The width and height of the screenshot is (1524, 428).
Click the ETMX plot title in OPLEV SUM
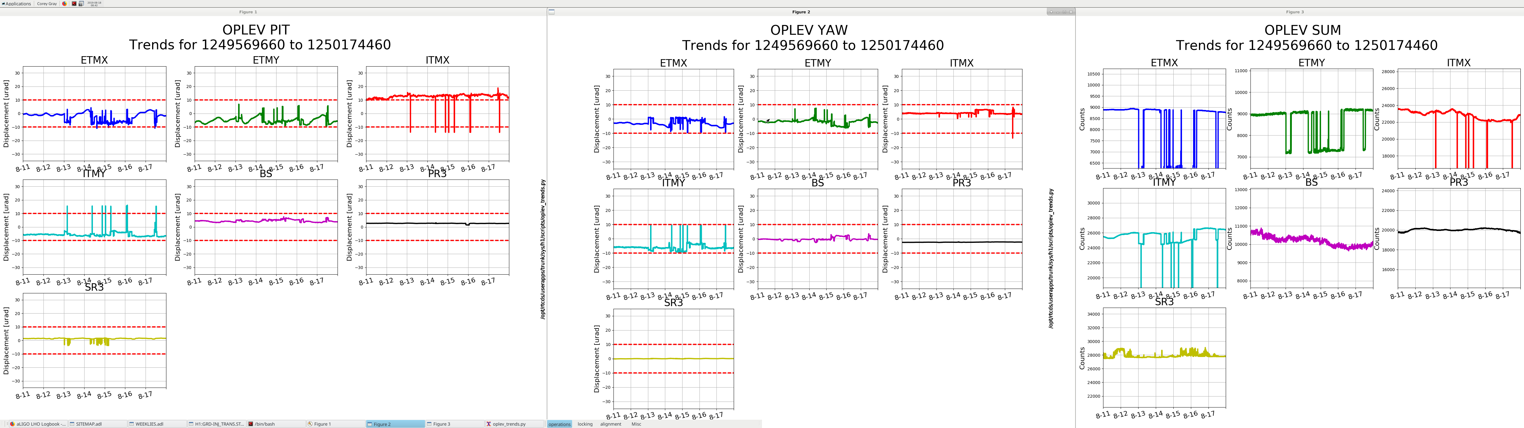1164,63
